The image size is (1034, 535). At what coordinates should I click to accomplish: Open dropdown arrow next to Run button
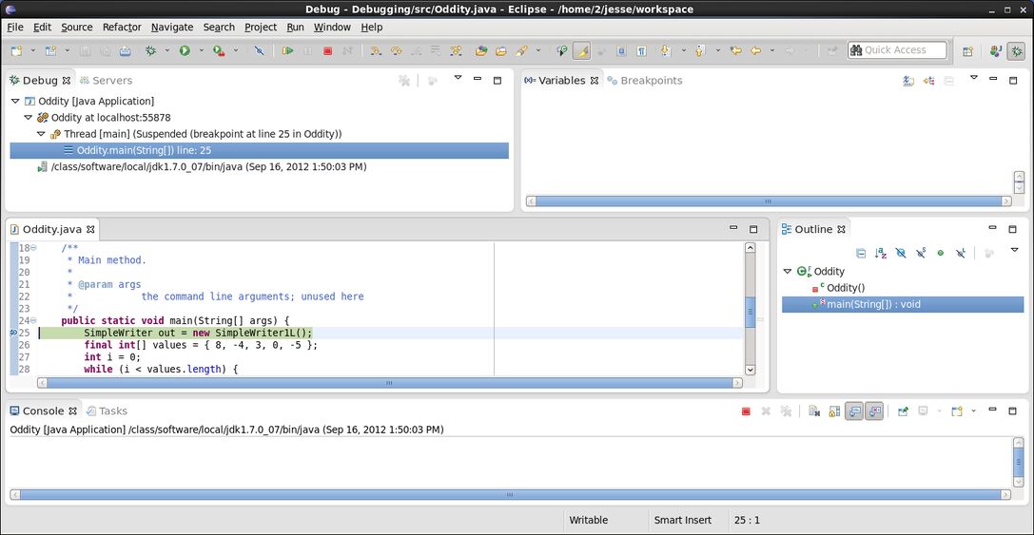pyautogui.click(x=201, y=50)
